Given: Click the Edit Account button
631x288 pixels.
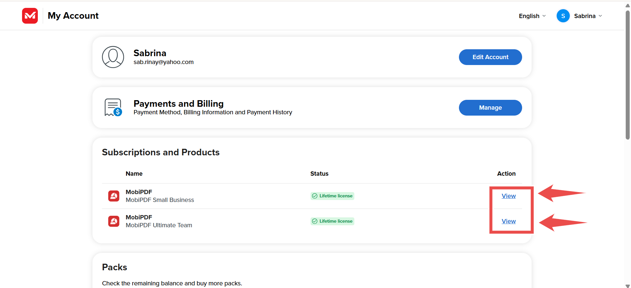Looking at the screenshot, I should click(x=490, y=57).
